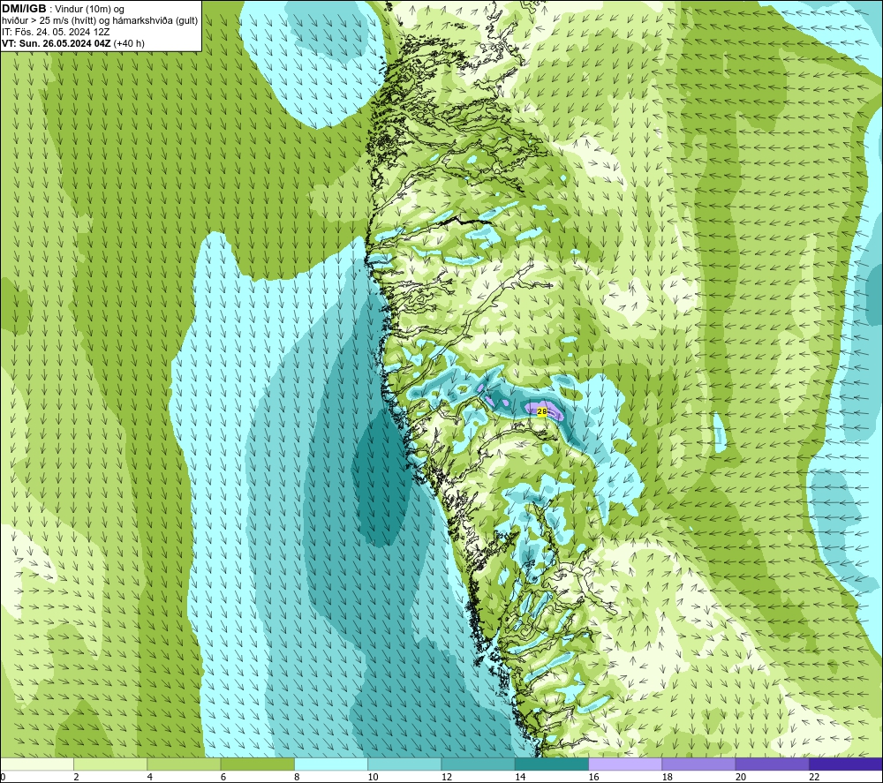
Task: Click the legend tick label 22
Action: click(814, 777)
